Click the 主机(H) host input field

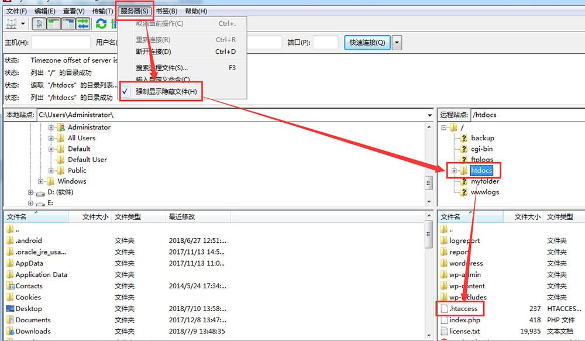tap(61, 43)
